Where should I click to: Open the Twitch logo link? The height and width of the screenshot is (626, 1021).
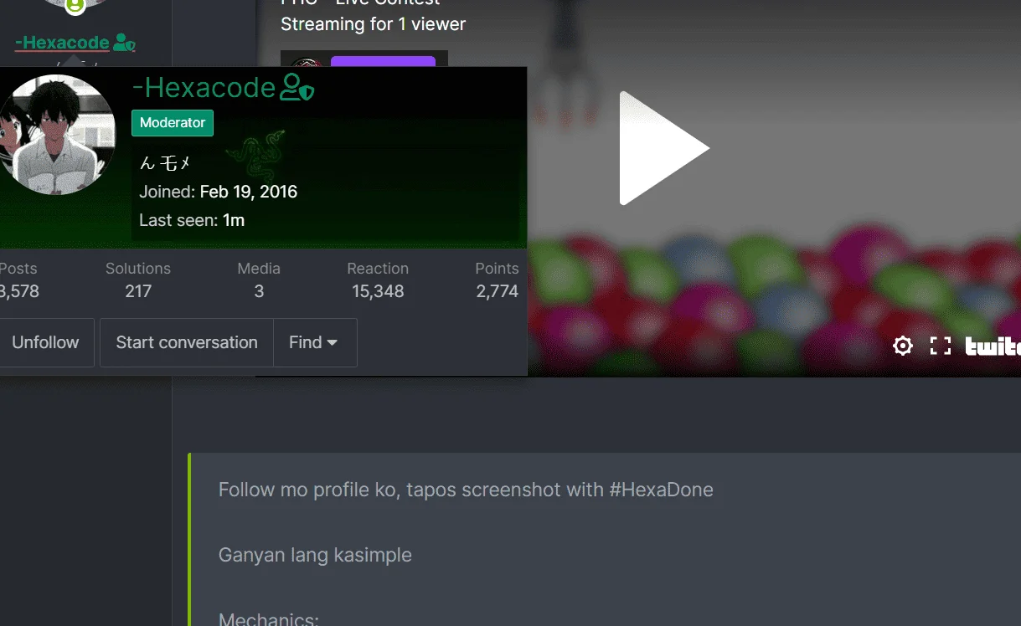993,346
